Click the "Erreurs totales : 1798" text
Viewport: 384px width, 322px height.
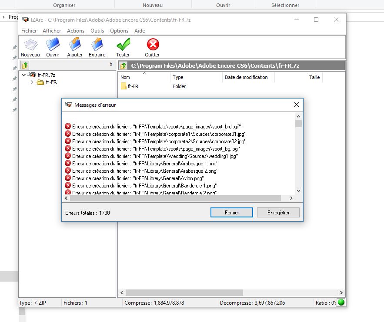pos(87,213)
